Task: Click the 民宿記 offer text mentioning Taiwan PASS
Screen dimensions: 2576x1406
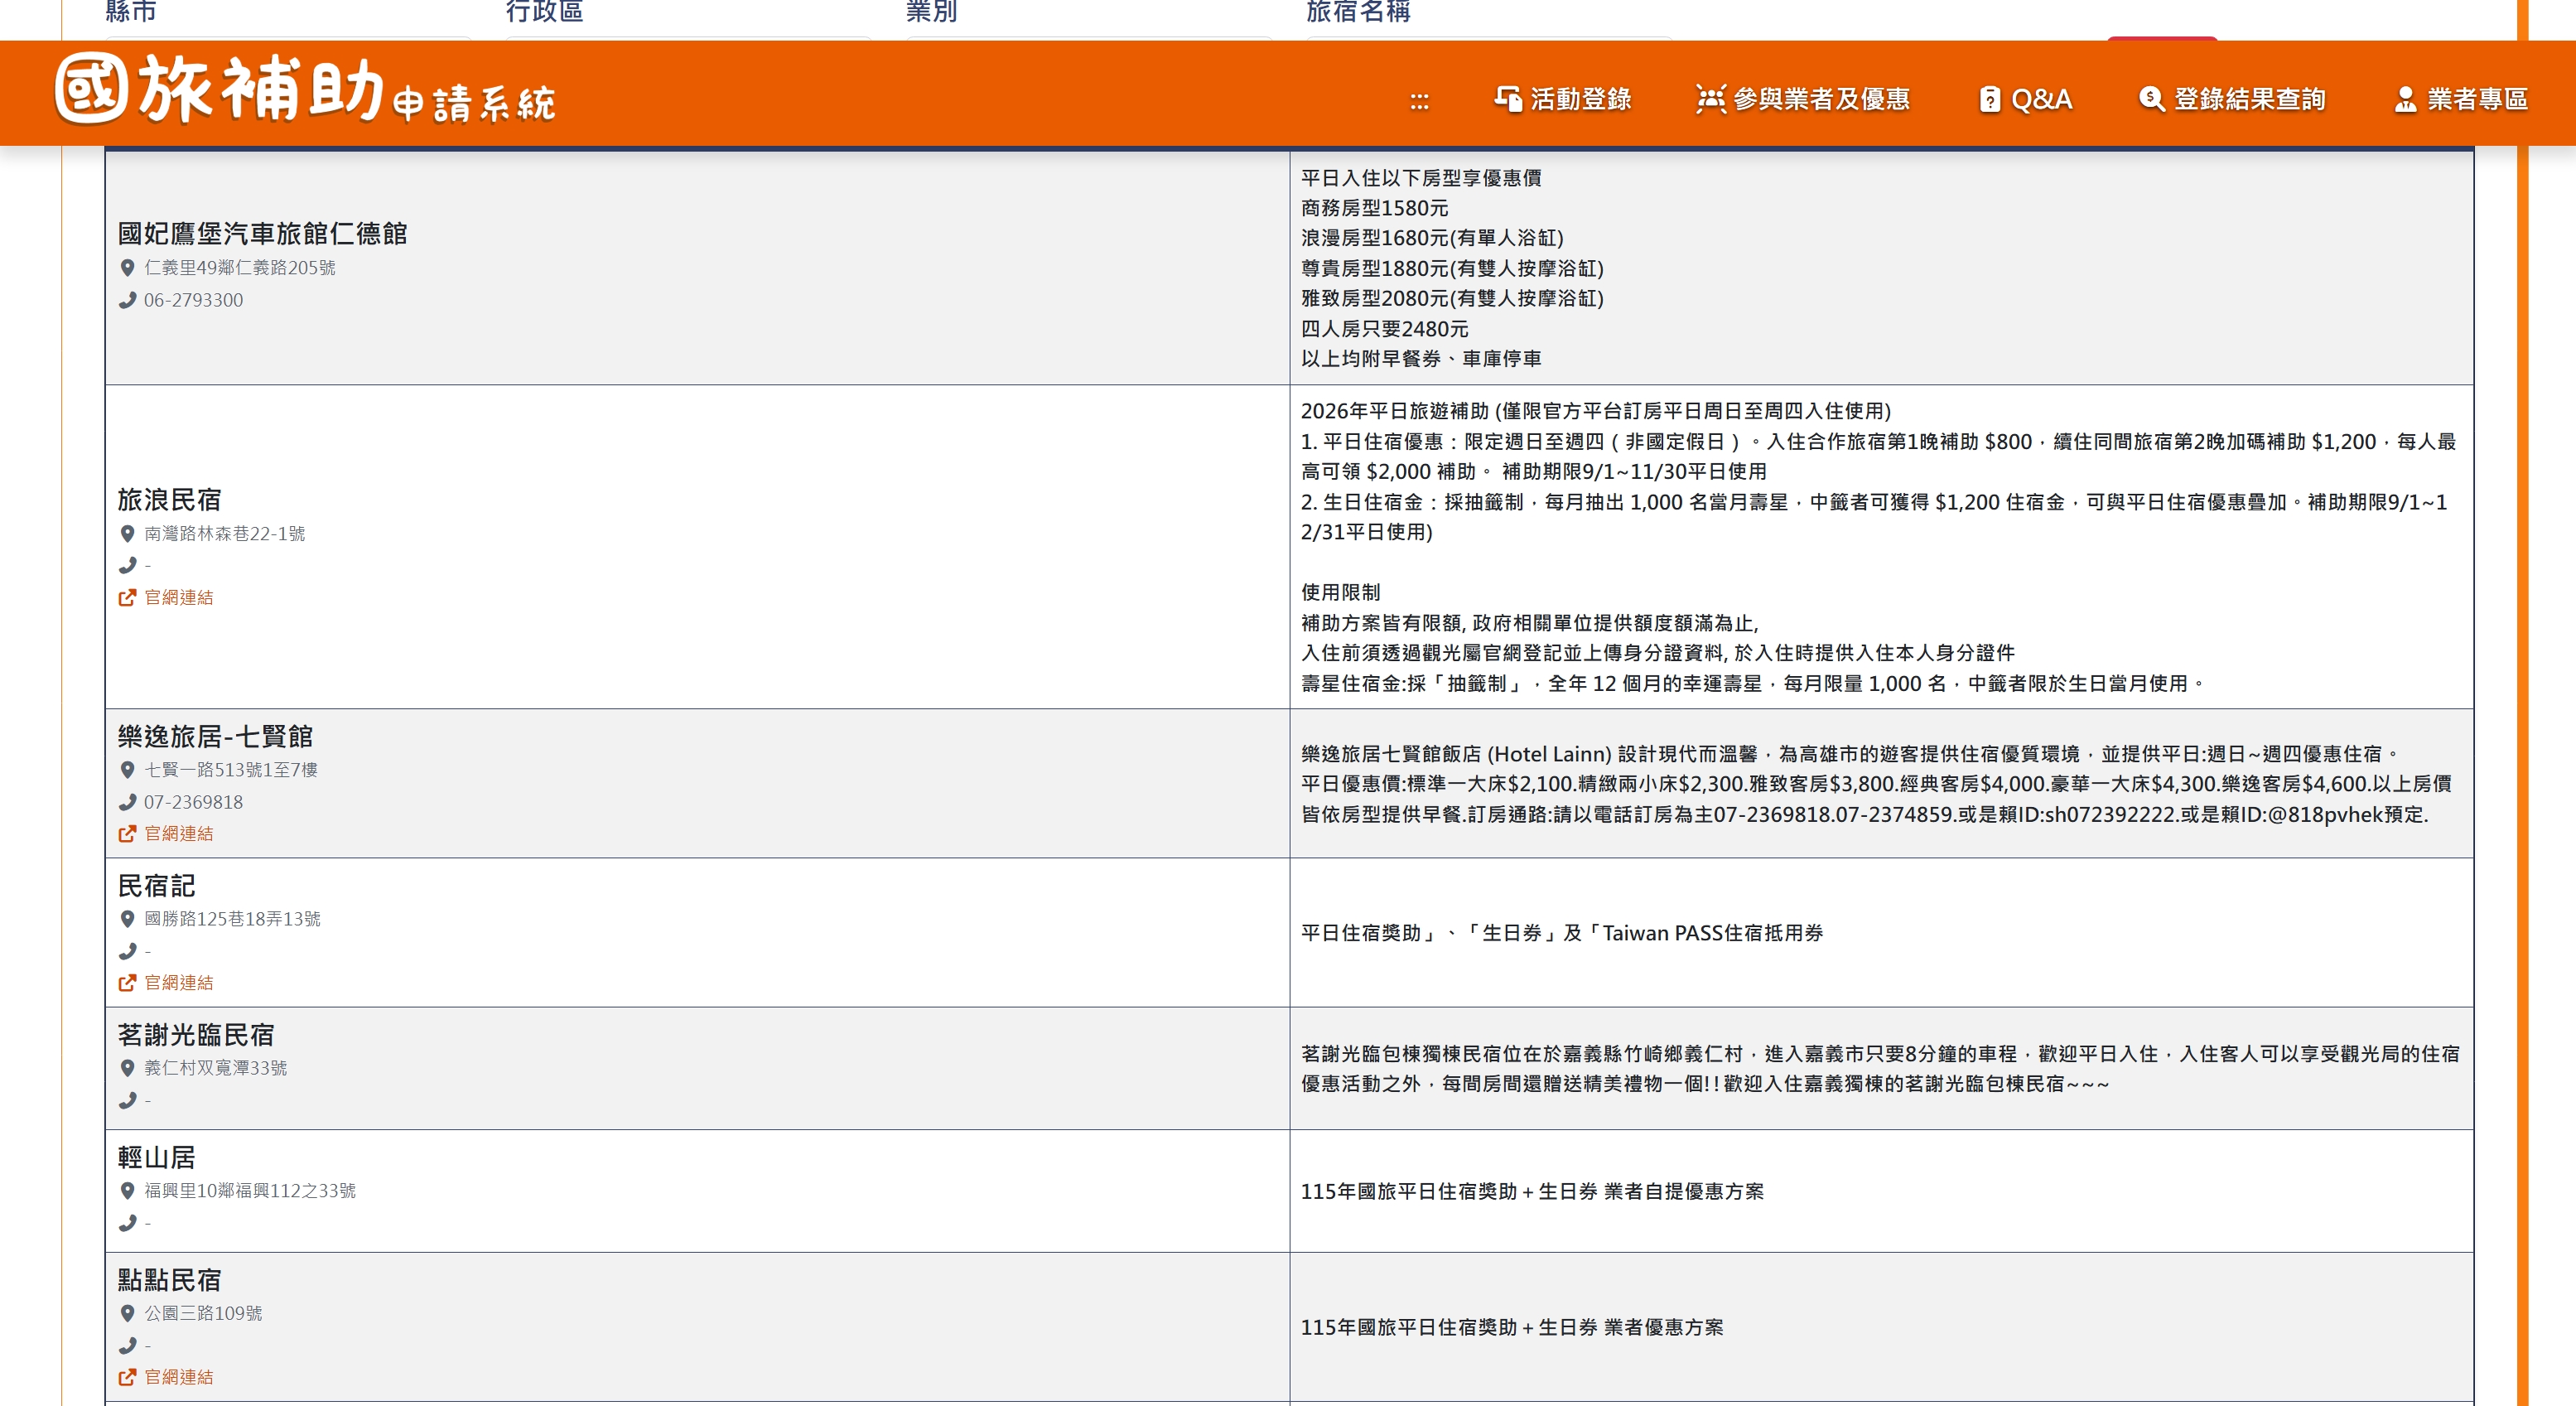Action: [x=1562, y=932]
